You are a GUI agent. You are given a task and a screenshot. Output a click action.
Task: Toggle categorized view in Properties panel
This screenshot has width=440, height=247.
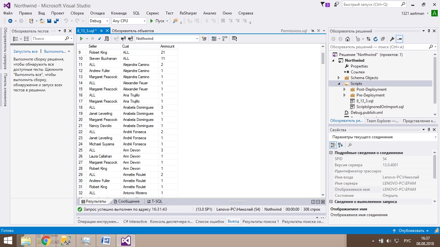(333, 145)
